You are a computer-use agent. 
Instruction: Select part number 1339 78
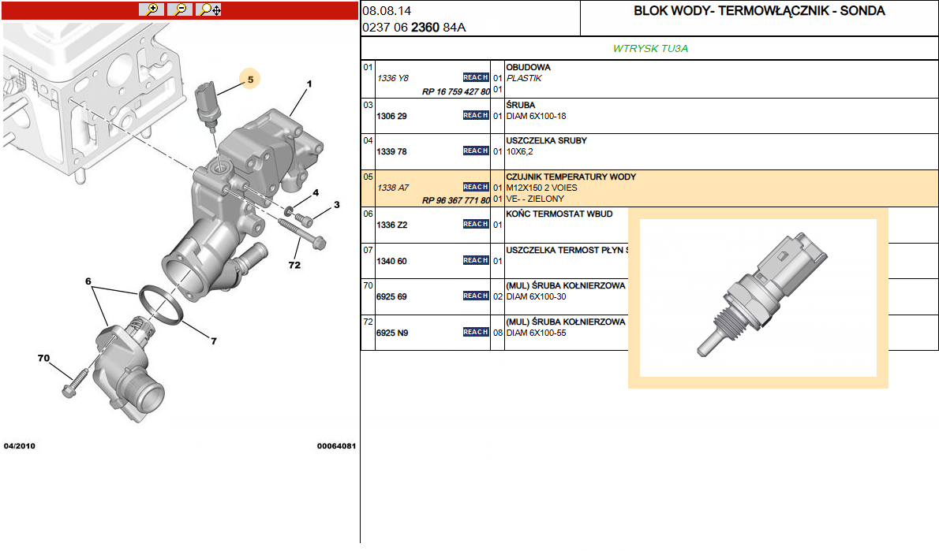point(391,152)
